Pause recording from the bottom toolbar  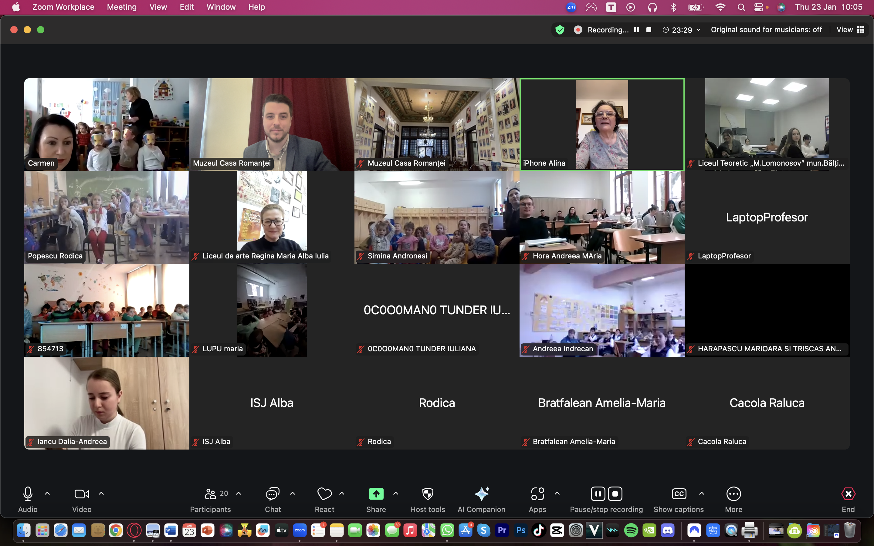pyautogui.click(x=598, y=494)
